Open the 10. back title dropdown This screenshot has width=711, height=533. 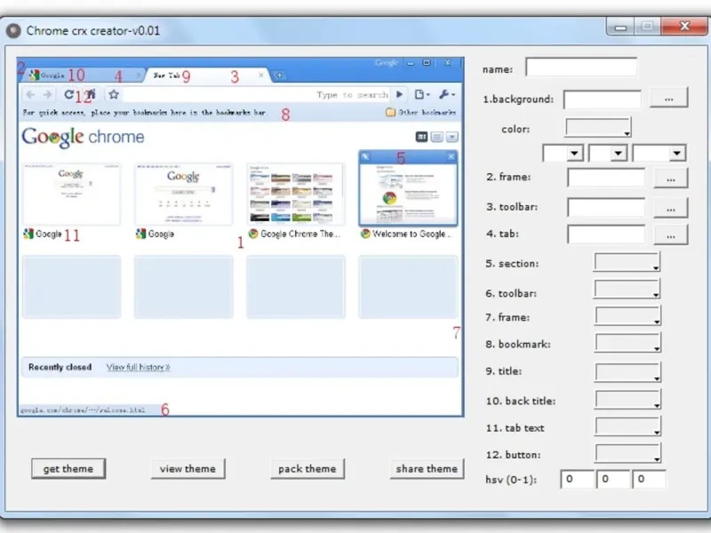pyautogui.click(x=627, y=399)
